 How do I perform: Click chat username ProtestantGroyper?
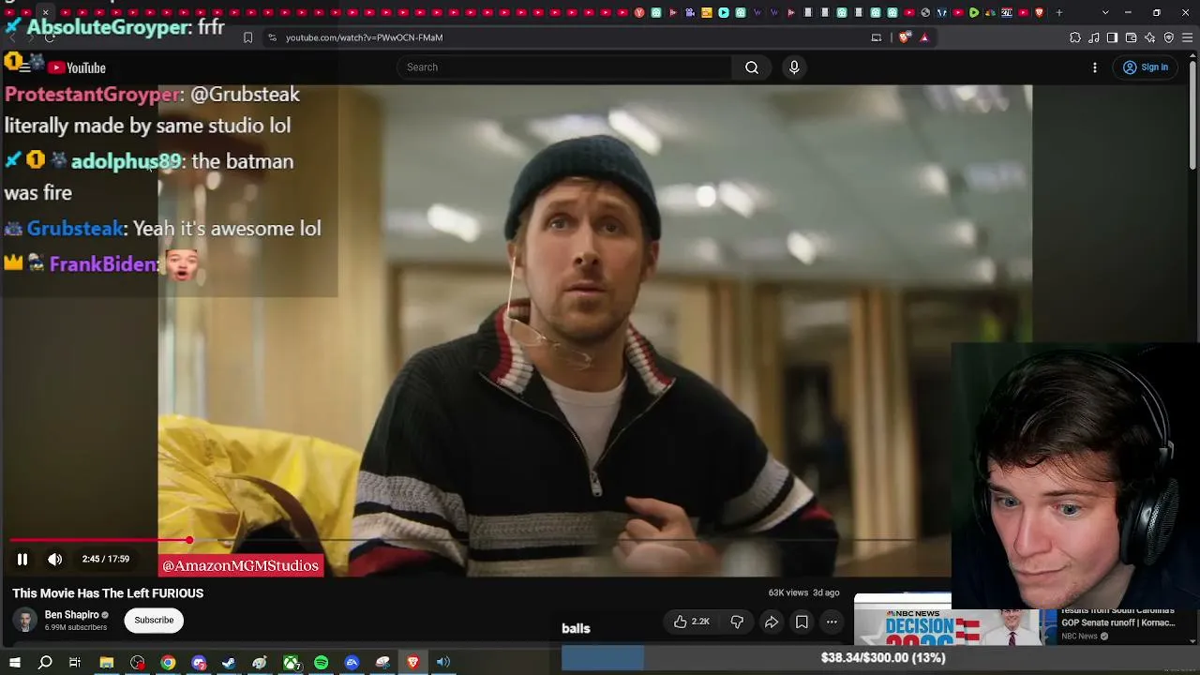tap(92, 95)
